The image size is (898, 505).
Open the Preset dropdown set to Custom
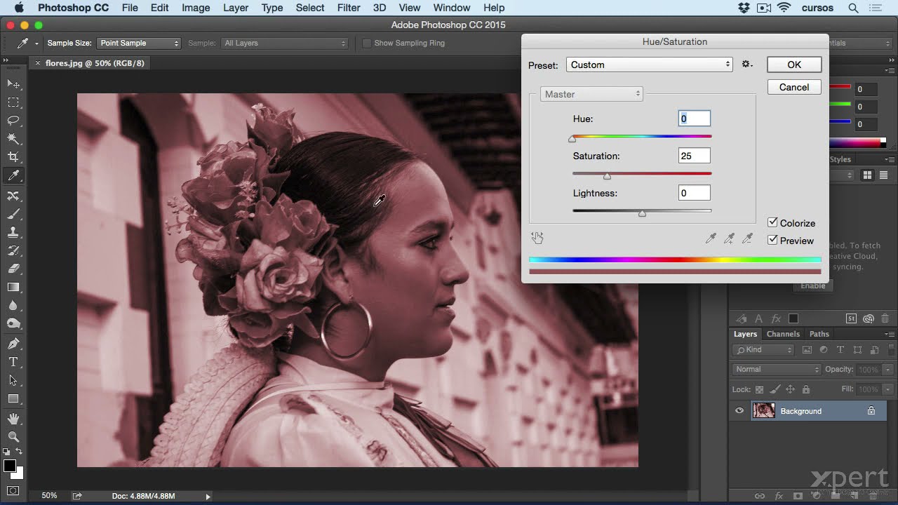pos(649,65)
